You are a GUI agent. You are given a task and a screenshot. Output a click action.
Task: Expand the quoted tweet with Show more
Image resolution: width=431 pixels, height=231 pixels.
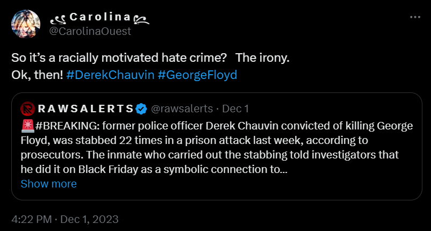48,184
